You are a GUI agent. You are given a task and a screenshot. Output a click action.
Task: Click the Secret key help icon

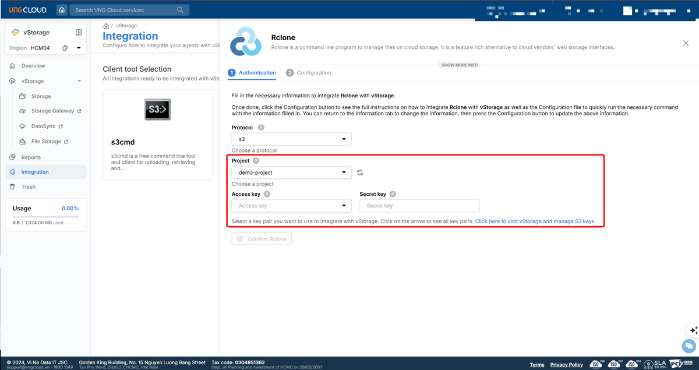(x=393, y=194)
